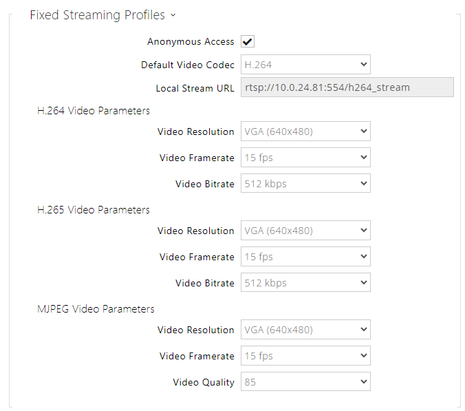Open H.265 Video Bitrate dropdown
Screen dimensions: 465x411
pos(305,283)
